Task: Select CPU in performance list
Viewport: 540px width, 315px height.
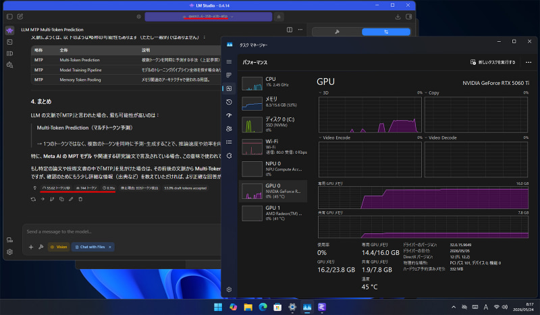Action: (x=273, y=84)
